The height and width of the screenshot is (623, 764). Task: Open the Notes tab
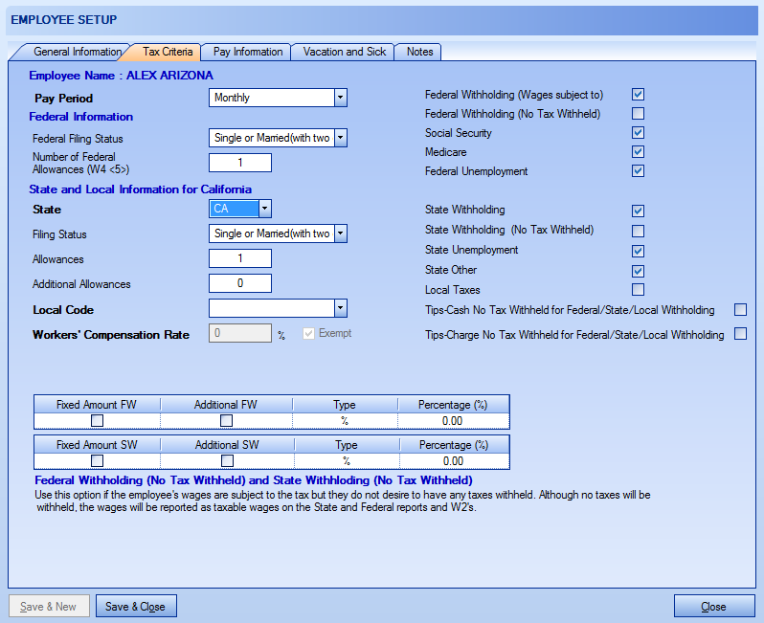click(419, 52)
